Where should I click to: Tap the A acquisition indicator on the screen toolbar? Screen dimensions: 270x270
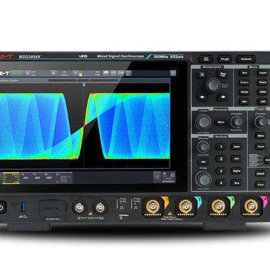click(x=53, y=73)
